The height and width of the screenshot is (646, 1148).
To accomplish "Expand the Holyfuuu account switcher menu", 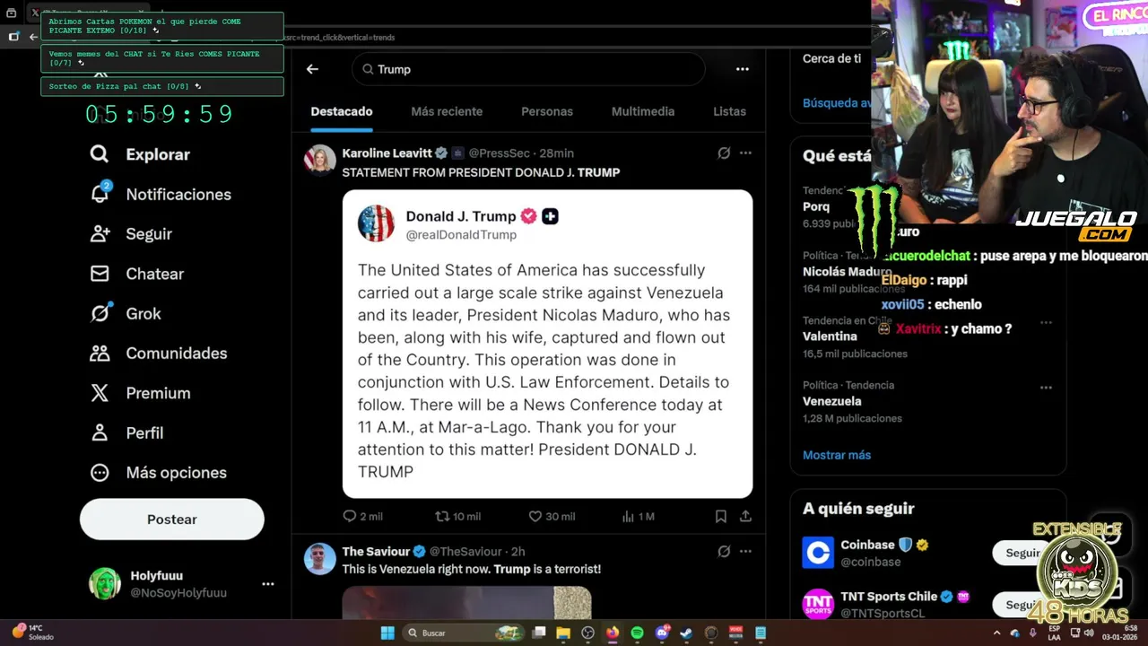I will click(x=267, y=584).
